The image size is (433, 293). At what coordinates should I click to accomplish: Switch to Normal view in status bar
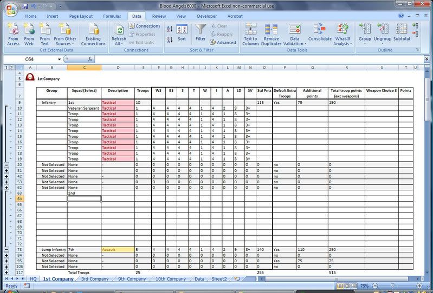[340, 286]
